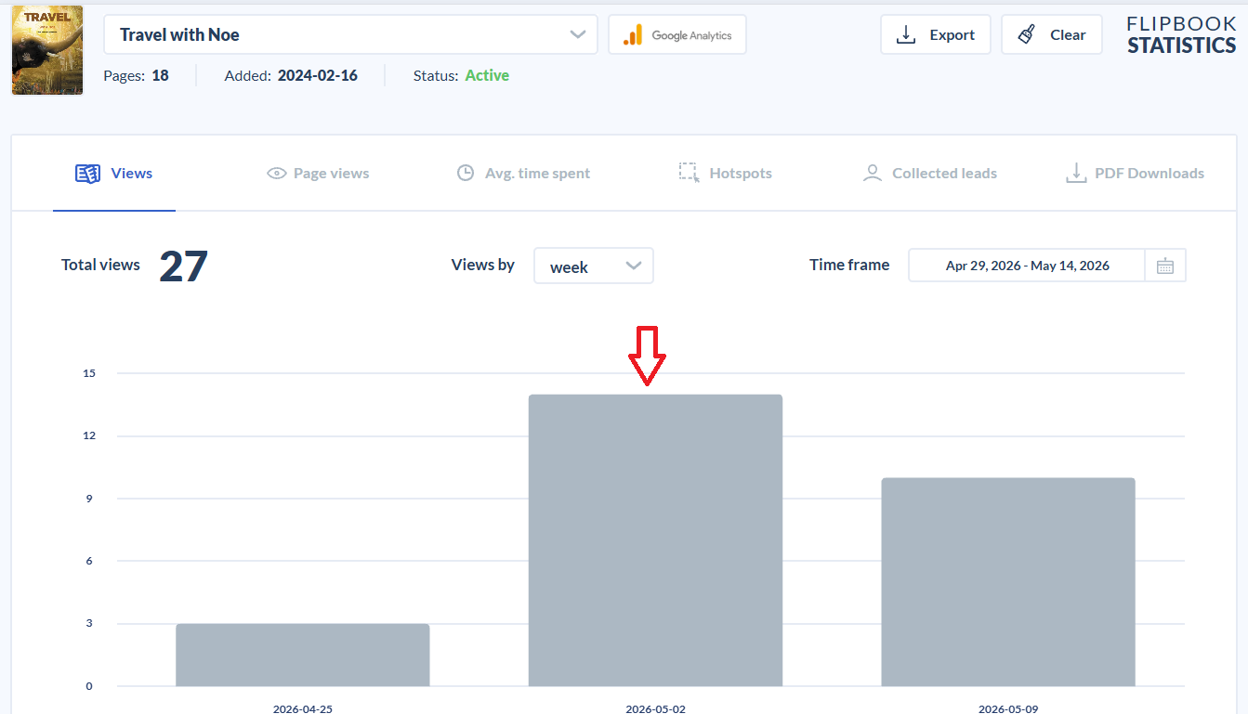Switch to the Page views tab
Image resolution: width=1248 pixels, height=714 pixels.
point(318,174)
